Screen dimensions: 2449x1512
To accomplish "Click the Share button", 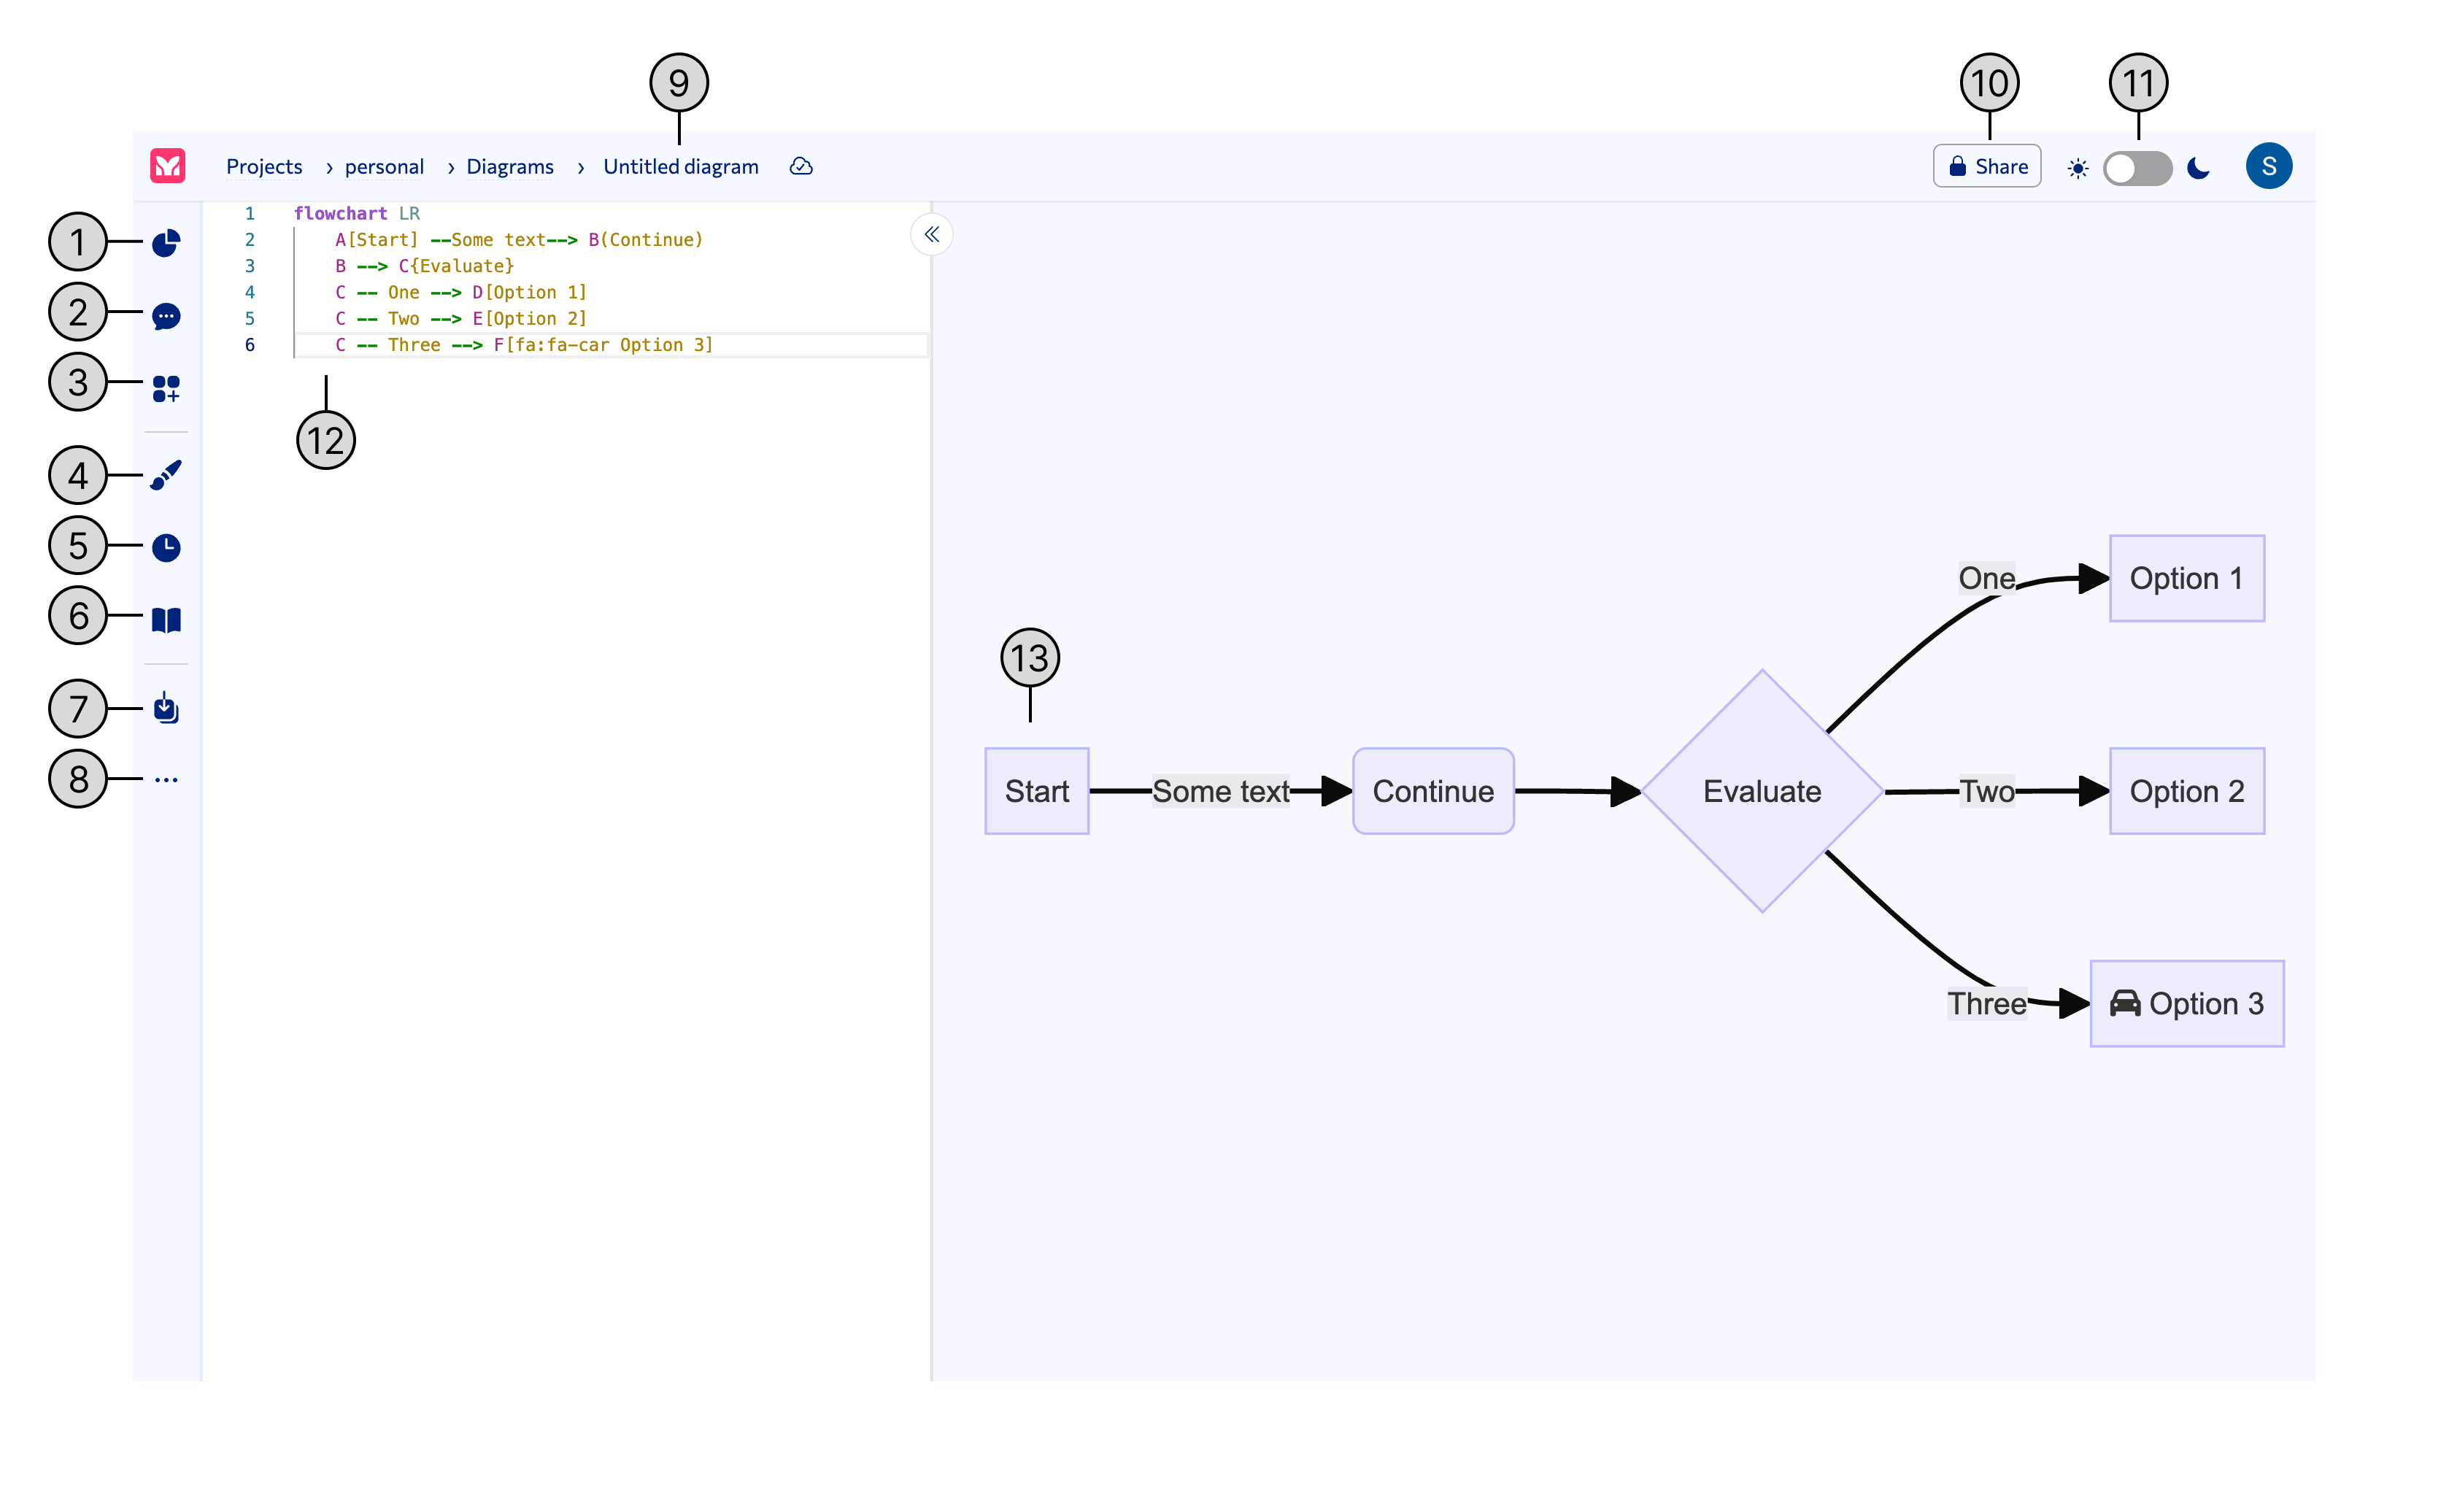I will [x=1987, y=166].
